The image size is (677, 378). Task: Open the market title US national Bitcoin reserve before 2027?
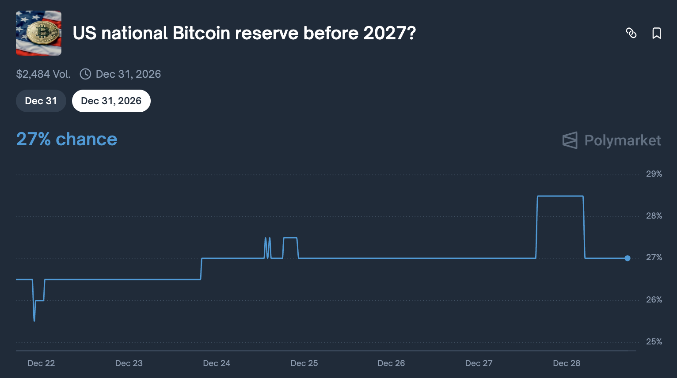[244, 33]
